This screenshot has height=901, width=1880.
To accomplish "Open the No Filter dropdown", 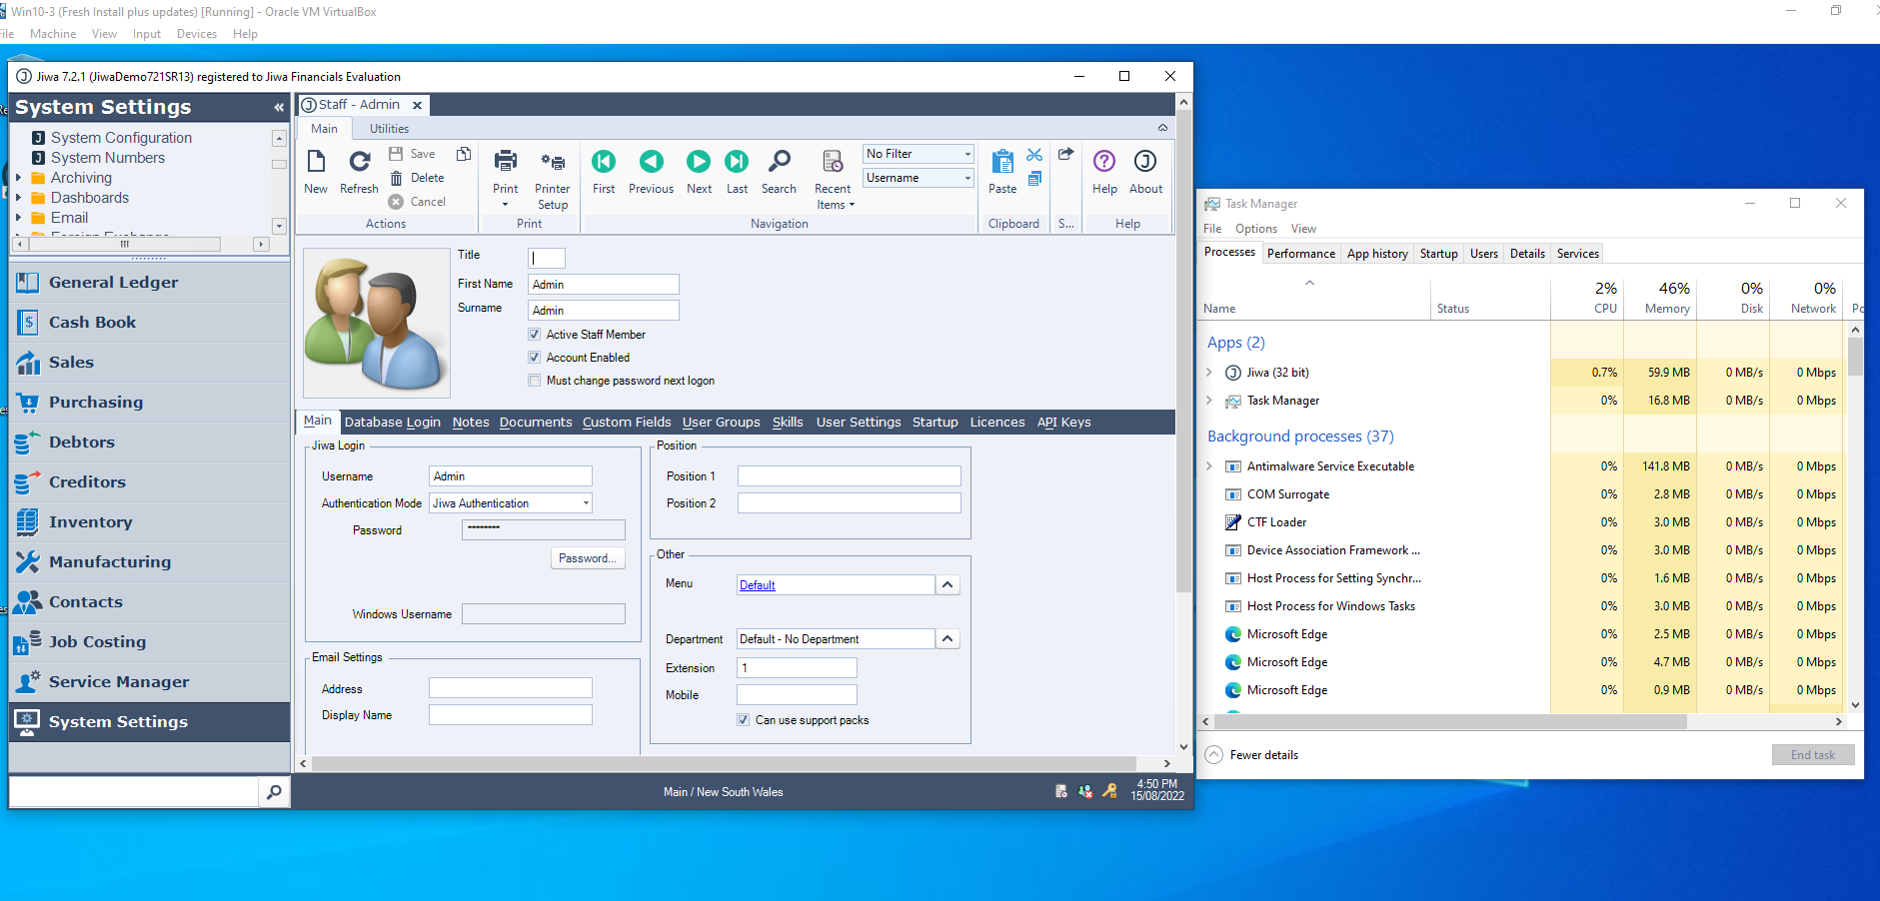I will coord(966,154).
